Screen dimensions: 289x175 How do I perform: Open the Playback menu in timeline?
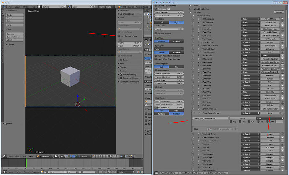[x=35, y=172]
